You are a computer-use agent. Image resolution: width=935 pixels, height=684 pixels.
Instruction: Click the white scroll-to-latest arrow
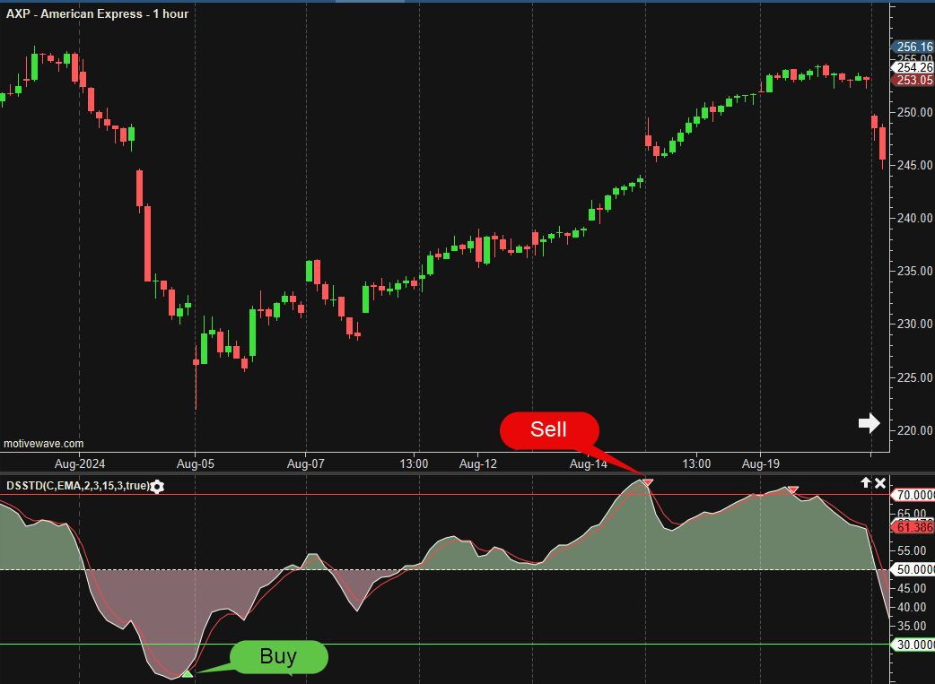[869, 424]
